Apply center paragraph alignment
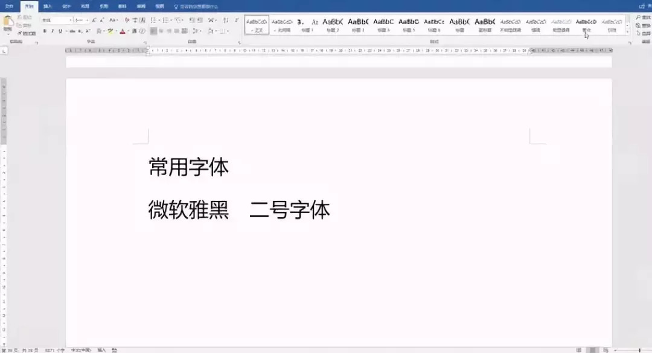 (161, 30)
